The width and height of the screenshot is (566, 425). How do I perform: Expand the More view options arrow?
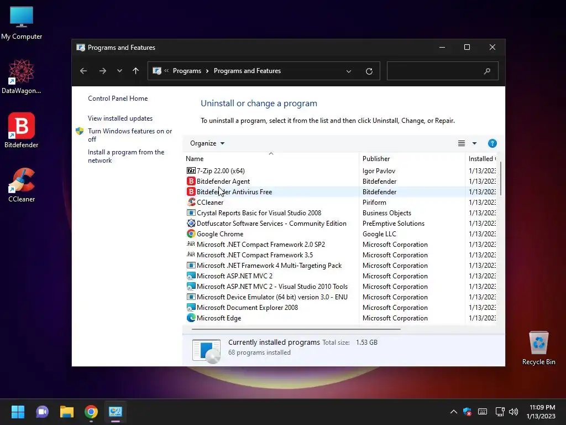point(474,143)
